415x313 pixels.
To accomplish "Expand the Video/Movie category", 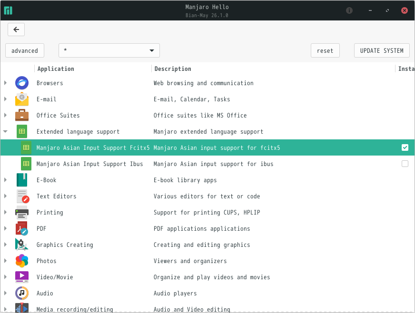I will pos(5,277).
